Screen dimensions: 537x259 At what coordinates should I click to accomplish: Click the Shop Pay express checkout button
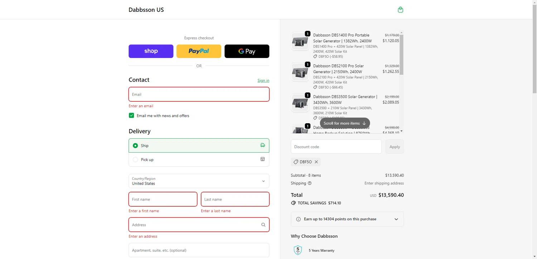coord(151,51)
